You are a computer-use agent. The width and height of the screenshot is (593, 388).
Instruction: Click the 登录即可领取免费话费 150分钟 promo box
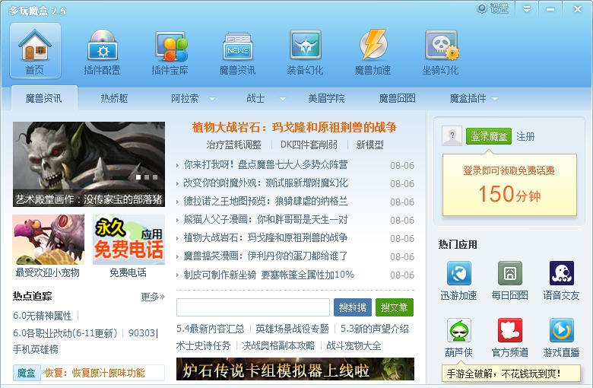(x=509, y=185)
